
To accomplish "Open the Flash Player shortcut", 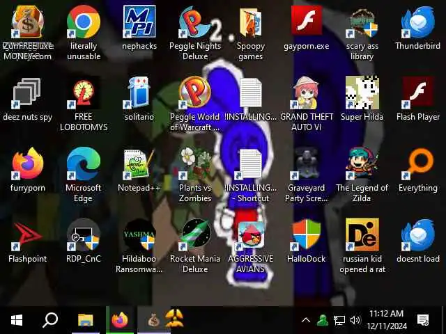I will pyautogui.click(x=418, y=93).
